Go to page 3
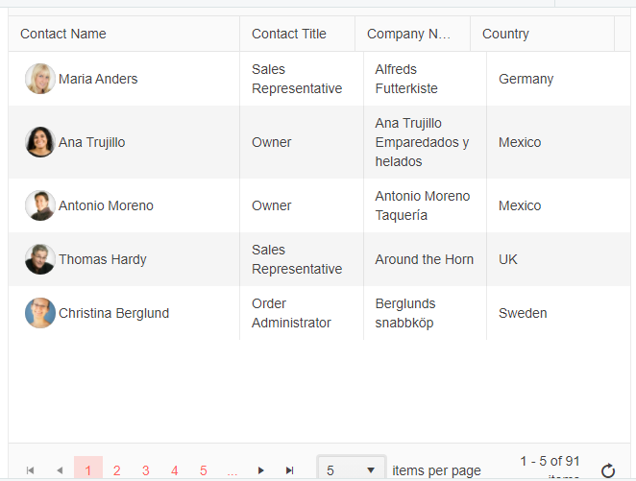Viewport: 636px width, 481px height. [x=146, y=470]
